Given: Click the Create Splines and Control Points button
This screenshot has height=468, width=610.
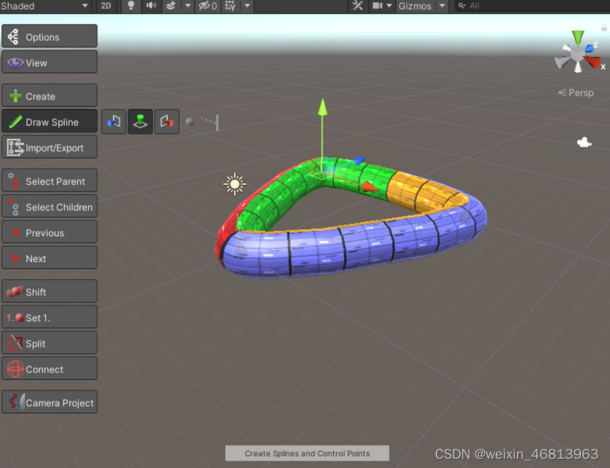Looking at the screenshot, I should pos(307,453).
